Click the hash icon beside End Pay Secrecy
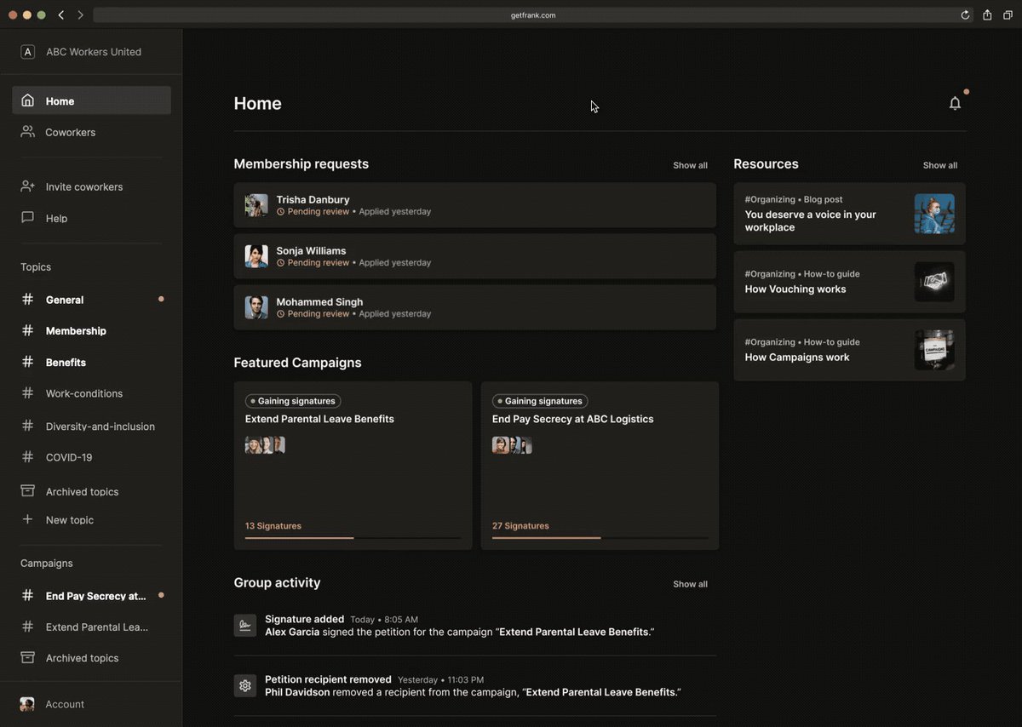 28,596
